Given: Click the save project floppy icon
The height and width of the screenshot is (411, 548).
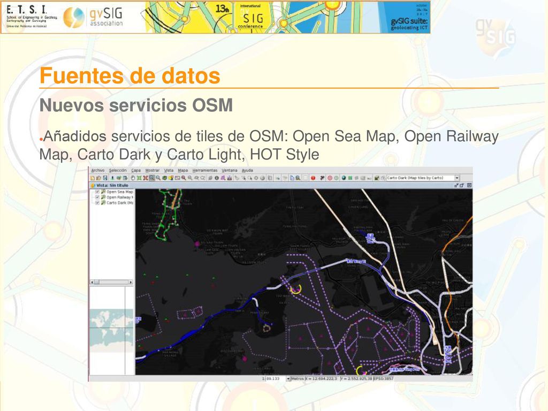Looking at the screenshot, I should pyautogui.click(x=105, y=178).
